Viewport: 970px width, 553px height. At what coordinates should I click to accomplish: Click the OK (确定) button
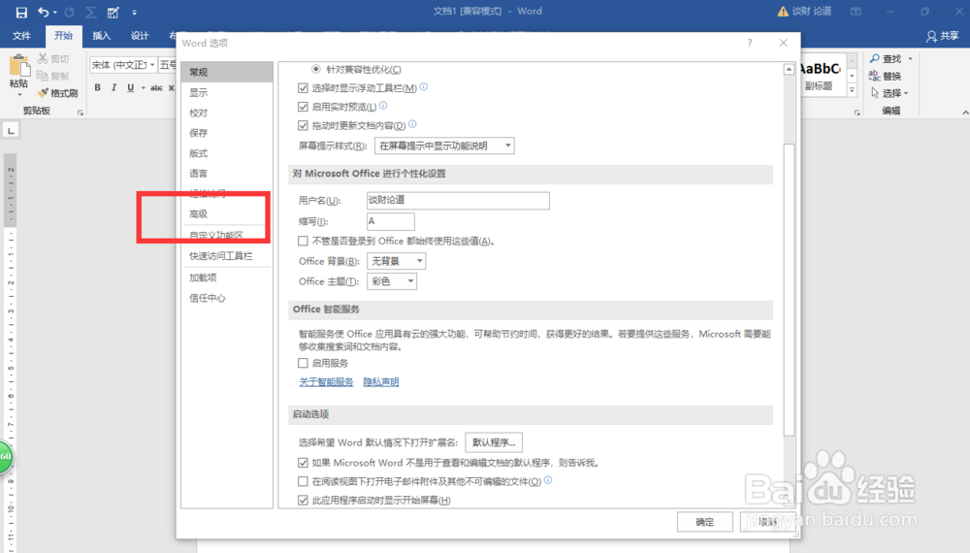tap(704, 522)
